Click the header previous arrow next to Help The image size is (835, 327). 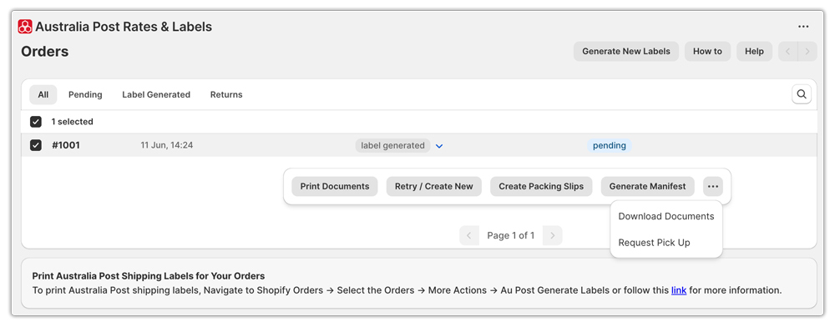tap(787, 52)
